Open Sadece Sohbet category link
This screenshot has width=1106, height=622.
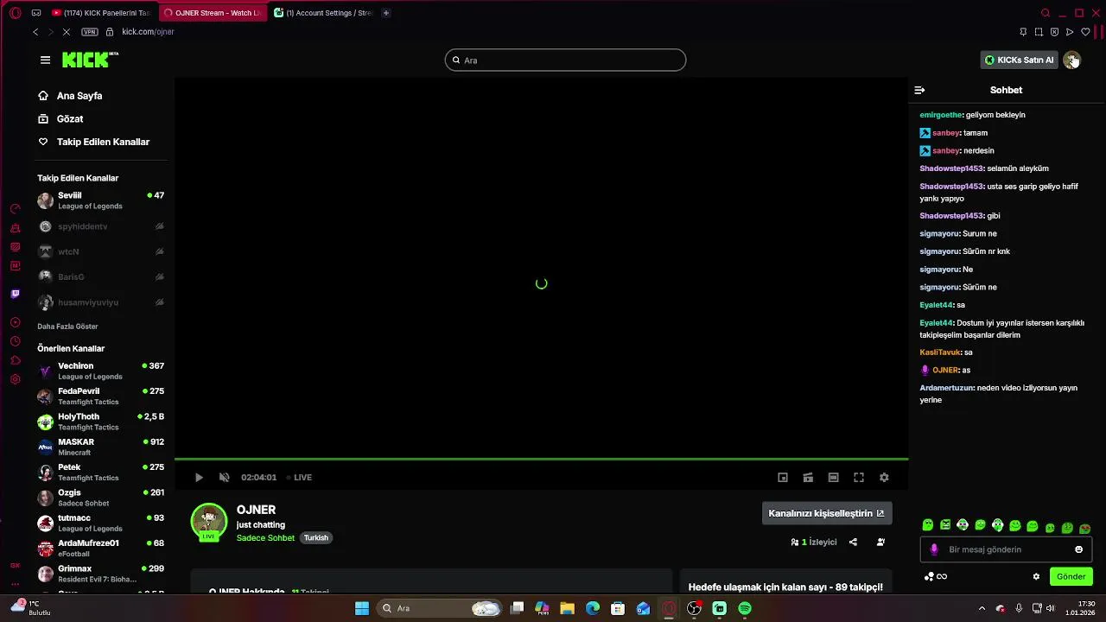click(265, 537)
